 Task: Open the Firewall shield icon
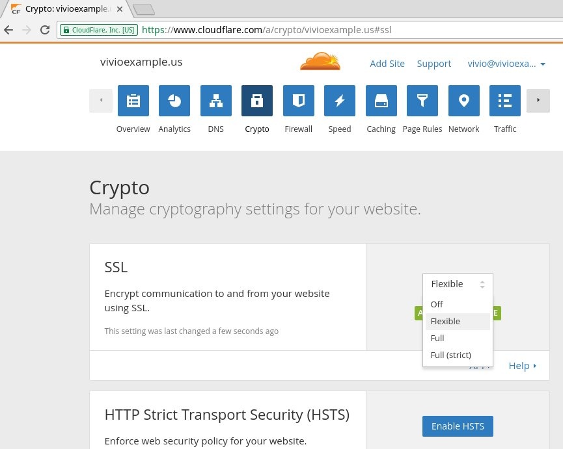pyautogui.click(x=298, y=101)
